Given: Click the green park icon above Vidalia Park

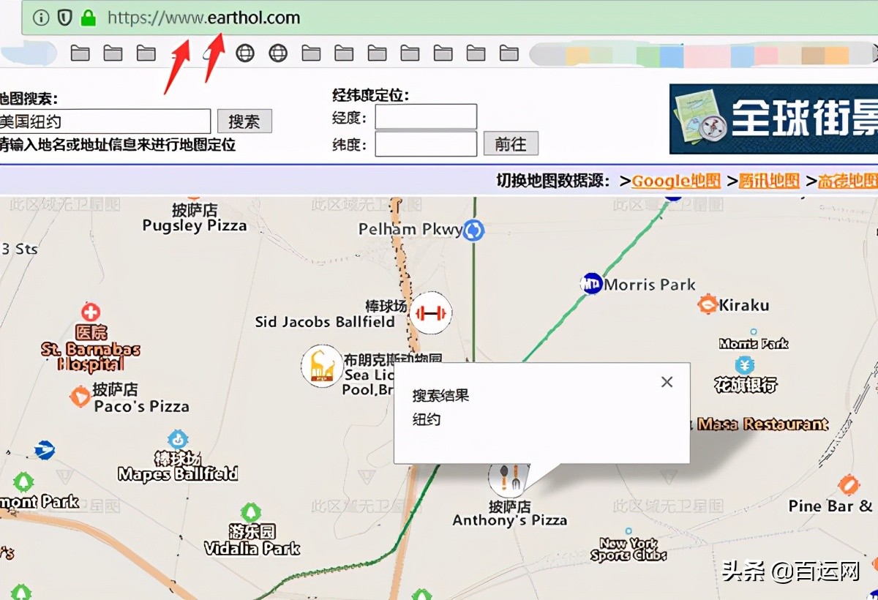Looking at the screenshot, I should click(x=252, y=512).
